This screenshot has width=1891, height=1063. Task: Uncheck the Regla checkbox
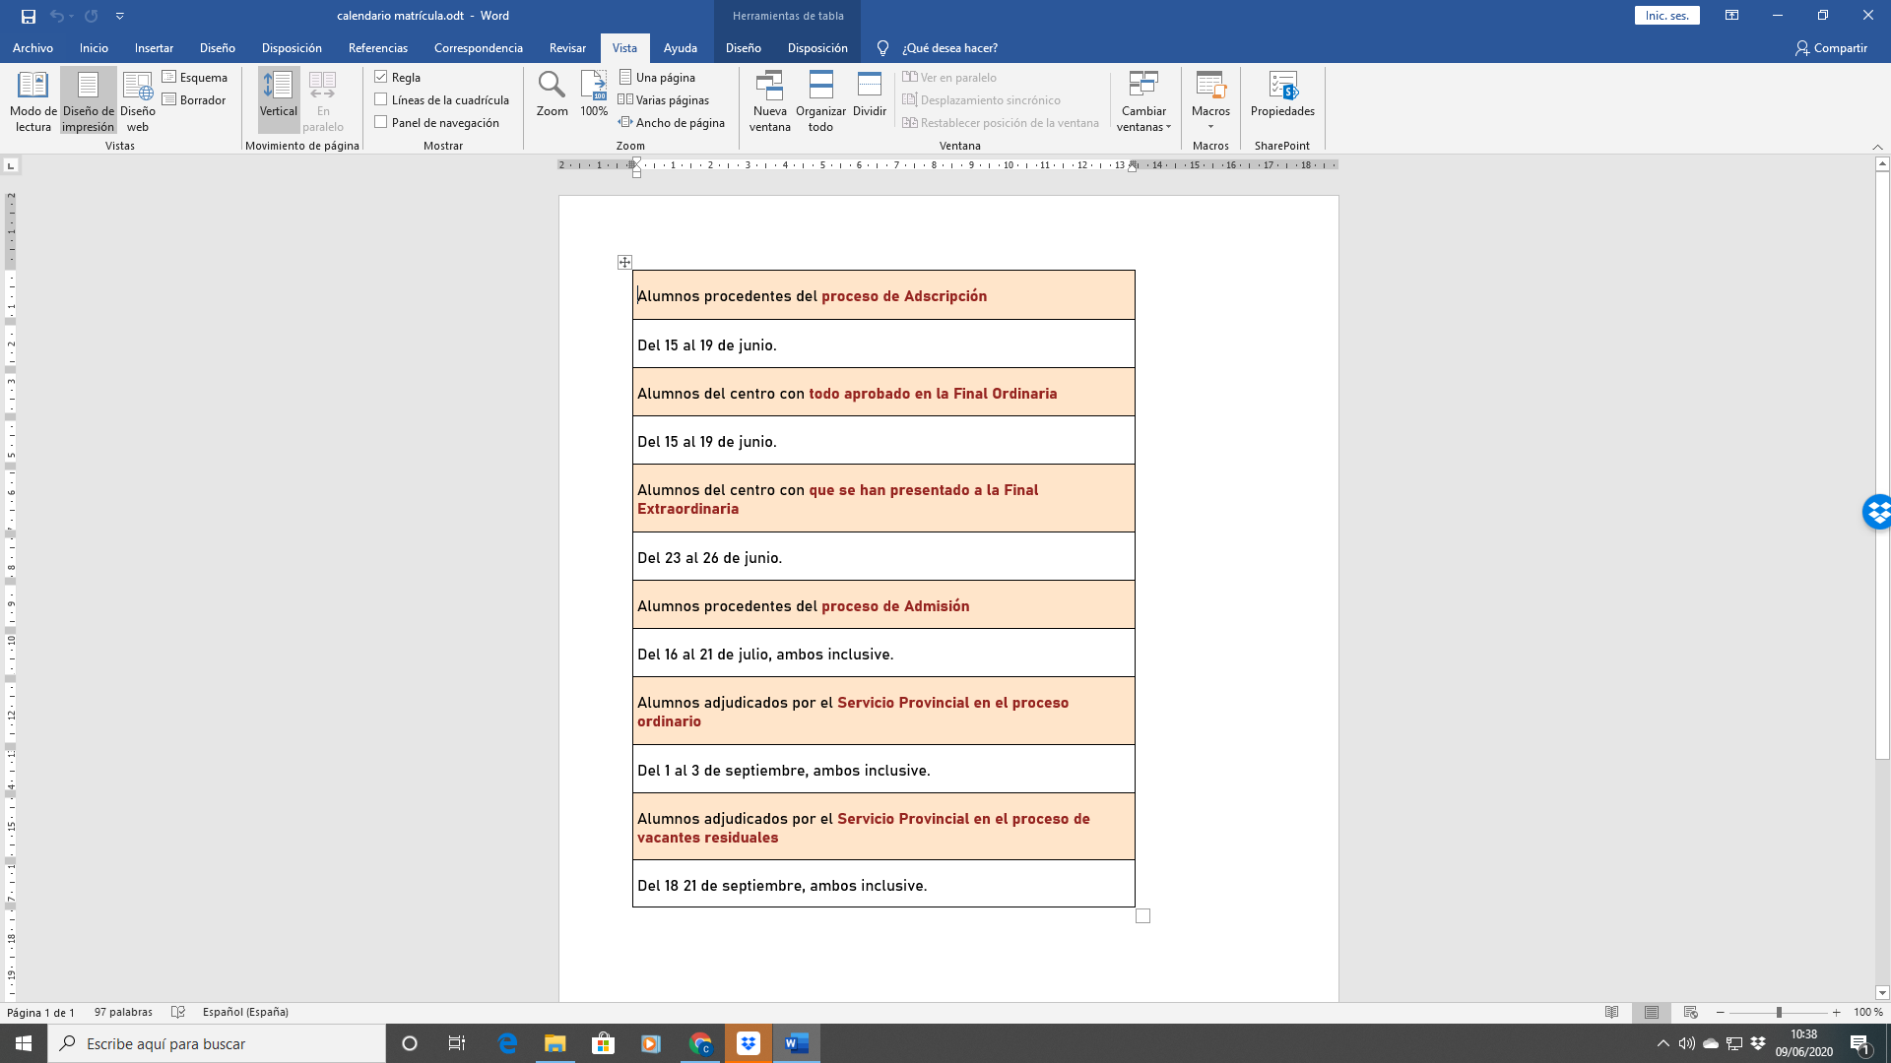pyautogui.click(x=381, y=77)
